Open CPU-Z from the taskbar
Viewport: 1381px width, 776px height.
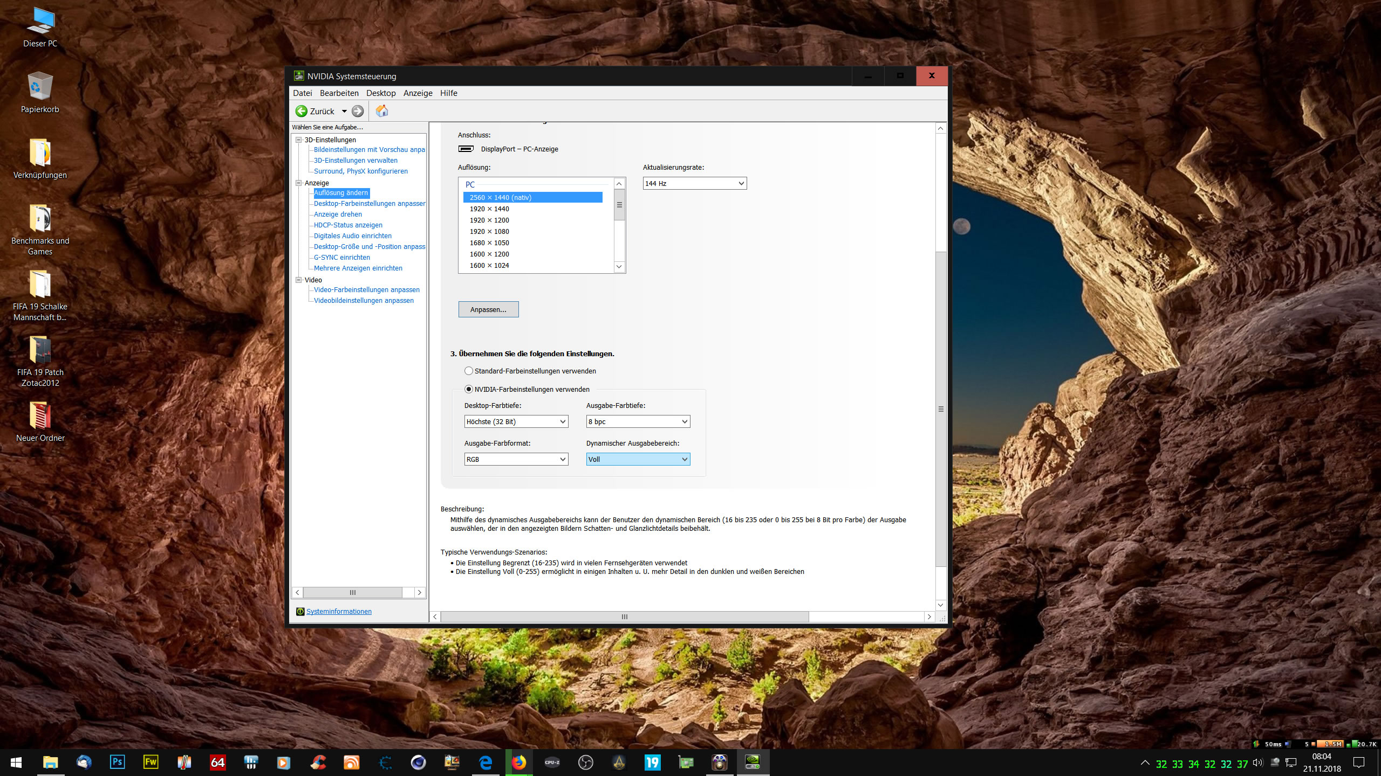552,763
